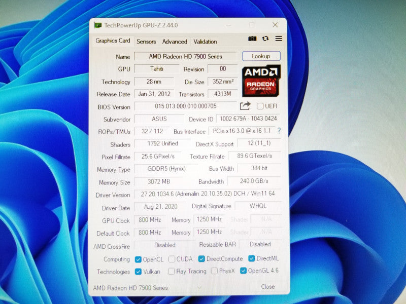Toggle the UEFI checkbox
Image resolution: width=406 pixels, height=304 pixels.
[260, 106]
